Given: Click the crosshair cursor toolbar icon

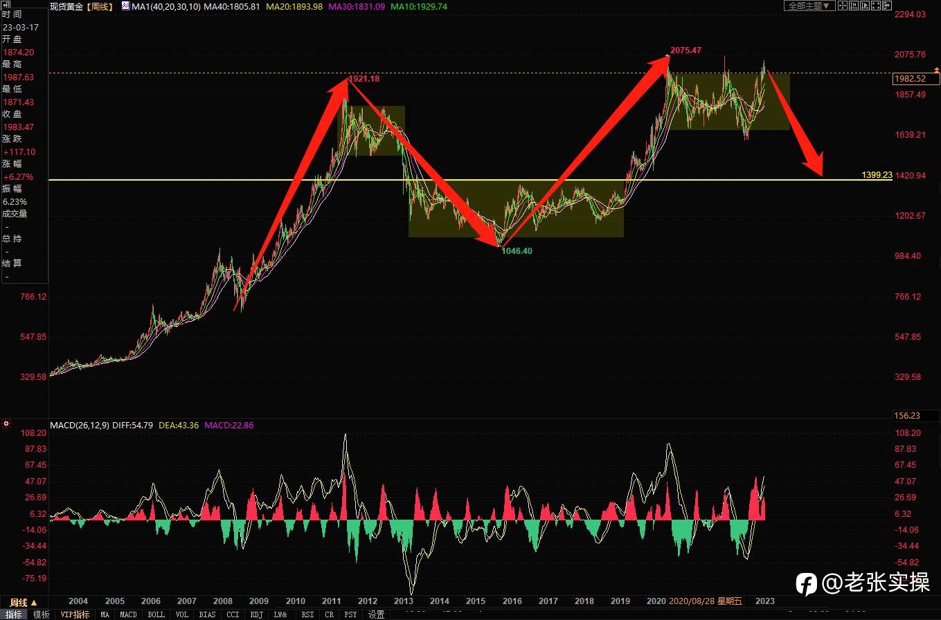Looking at the screenshot, I should [842, 6].
